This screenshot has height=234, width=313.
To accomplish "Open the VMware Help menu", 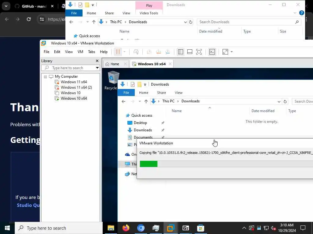I will (104, 52).
